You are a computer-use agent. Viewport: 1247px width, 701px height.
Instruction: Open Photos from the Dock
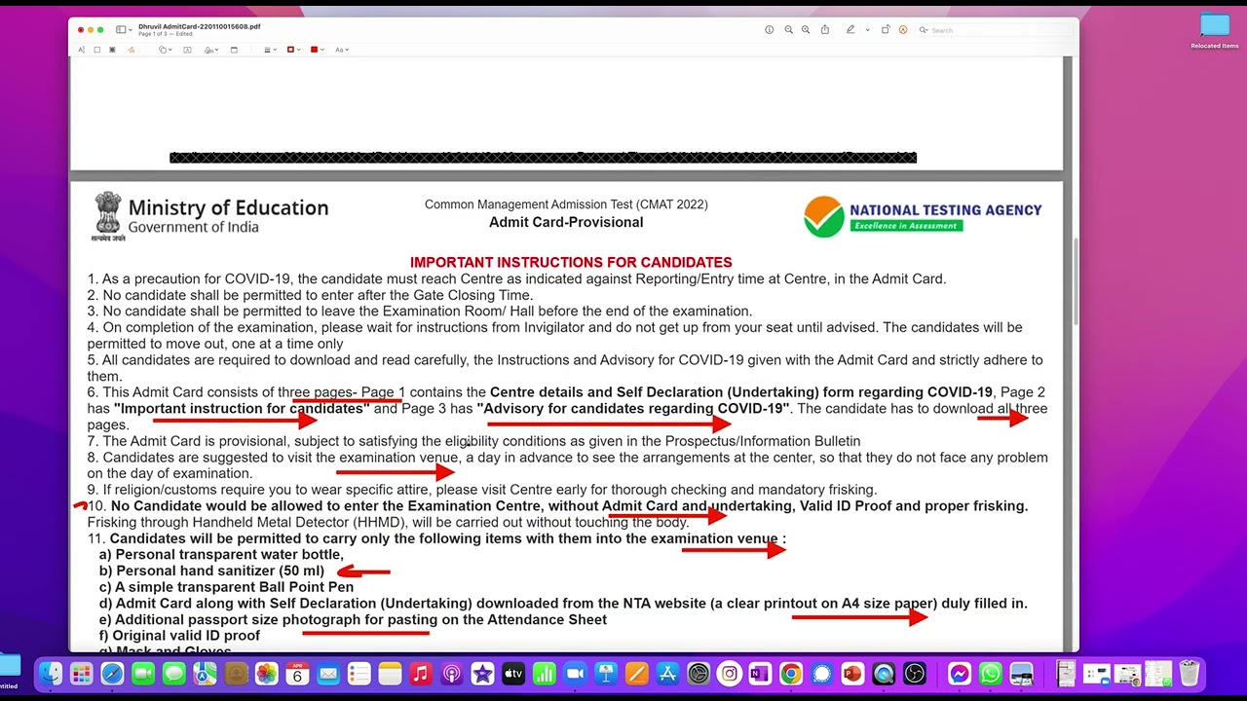[267, 674]
